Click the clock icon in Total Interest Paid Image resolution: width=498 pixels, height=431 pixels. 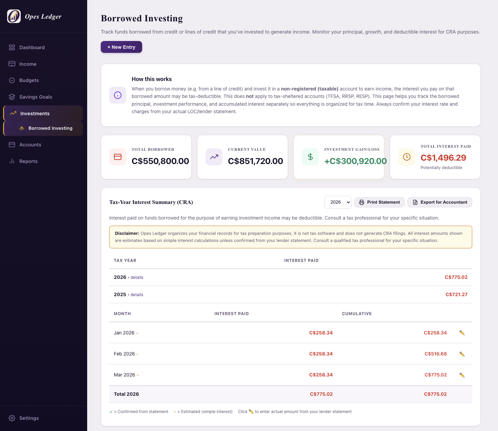(x=407, y=157)
